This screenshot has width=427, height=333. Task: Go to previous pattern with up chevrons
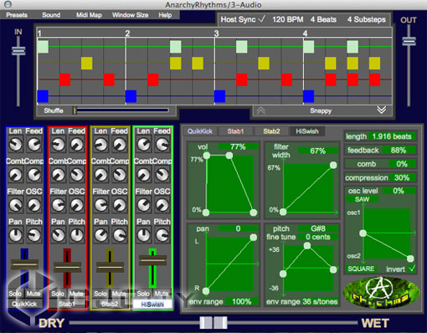(x=261, y=110)
